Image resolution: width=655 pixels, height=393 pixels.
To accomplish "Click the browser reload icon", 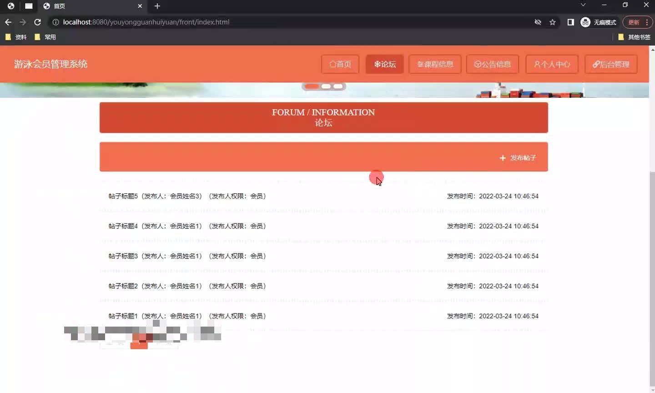I will coord(37,22).
